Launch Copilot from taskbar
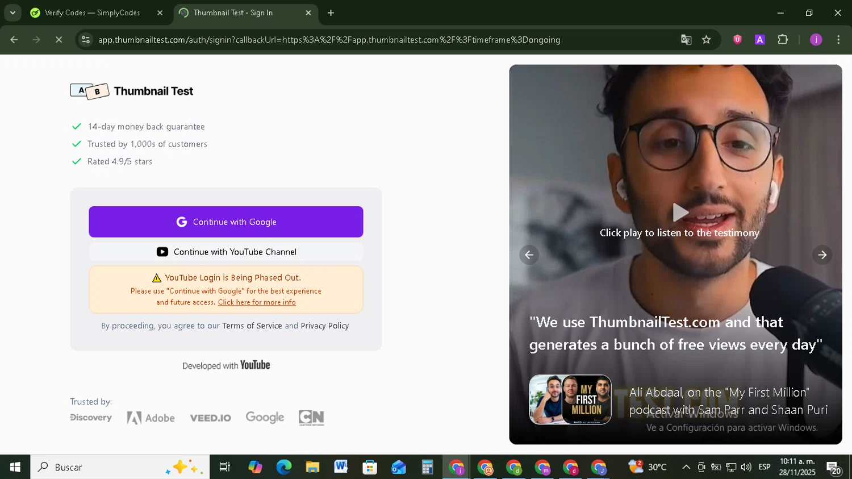Screen dimensions: 852x479 (x=255, y=467)
